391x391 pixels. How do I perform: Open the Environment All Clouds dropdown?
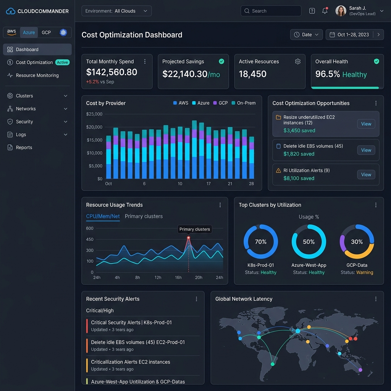click(116, 11)
